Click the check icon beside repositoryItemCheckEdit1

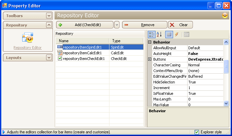pos(60,58)
